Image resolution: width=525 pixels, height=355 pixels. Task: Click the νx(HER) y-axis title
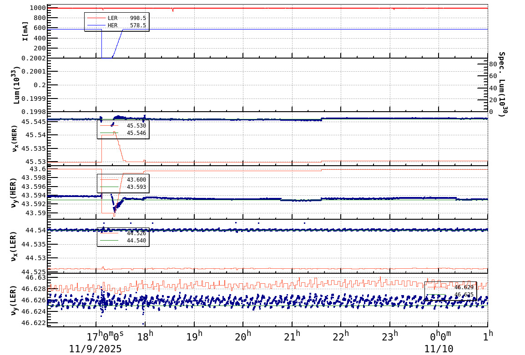click(x=14, y=138)
